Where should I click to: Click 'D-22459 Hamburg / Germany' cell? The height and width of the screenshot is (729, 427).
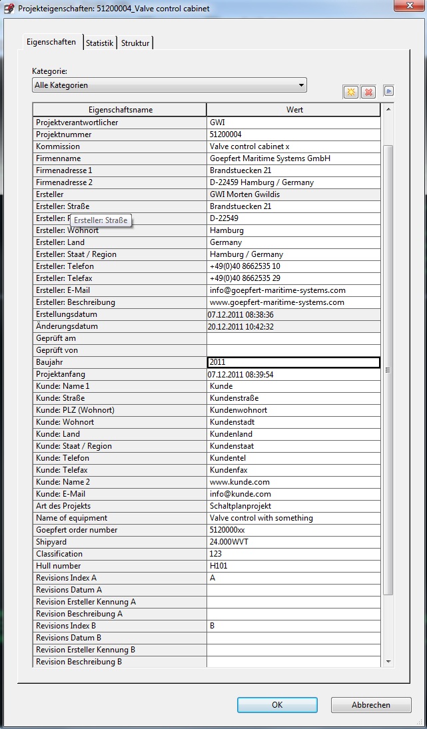(x=294, y=182)
